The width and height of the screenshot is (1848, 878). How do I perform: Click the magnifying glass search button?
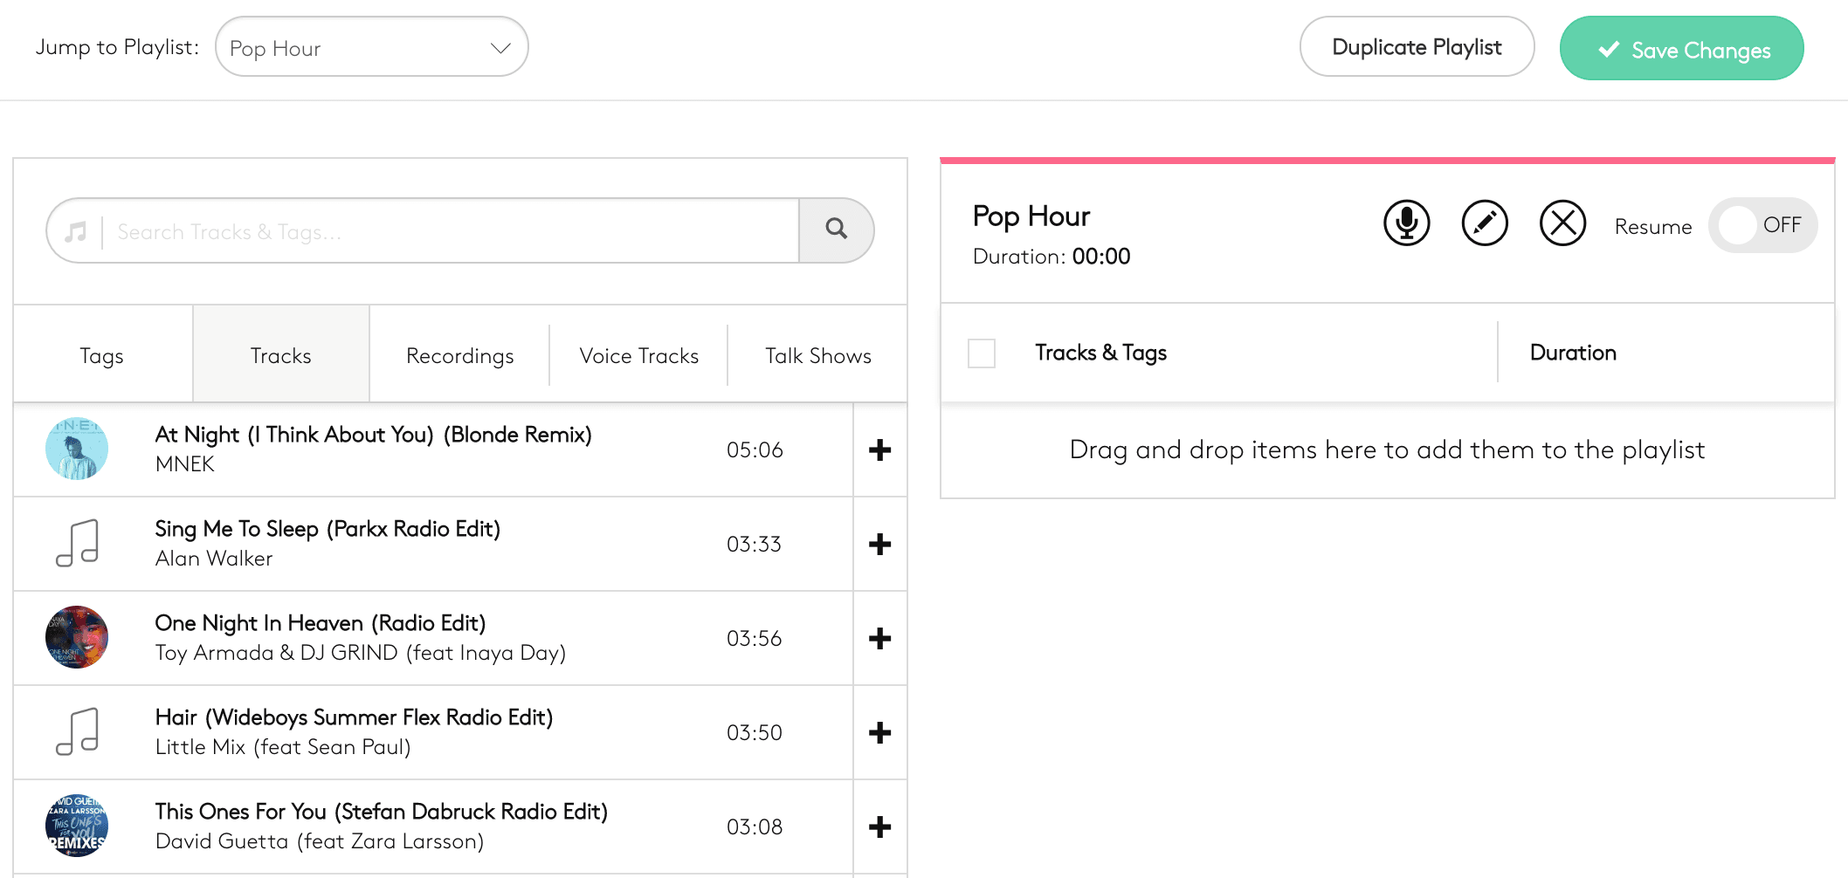(837, 230)
